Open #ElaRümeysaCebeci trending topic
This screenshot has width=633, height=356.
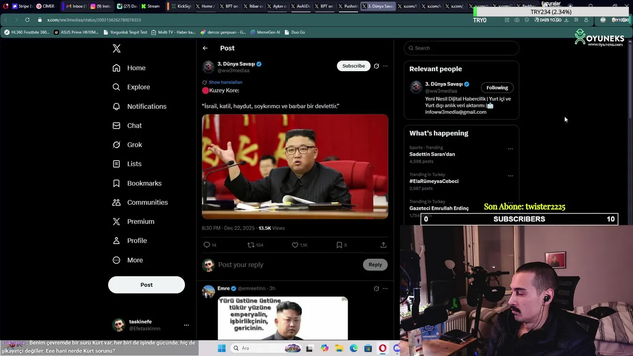434,181
